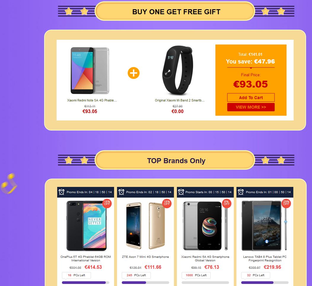The width and height of the screenshot is (312, 286).
Task: Click the TOP Brands Only banner heading
Action: tap(176, 161)
